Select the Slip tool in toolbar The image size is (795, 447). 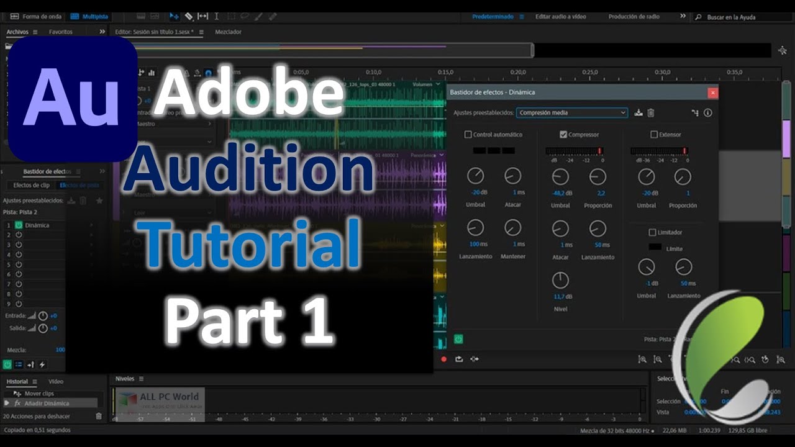coord(203,16)
